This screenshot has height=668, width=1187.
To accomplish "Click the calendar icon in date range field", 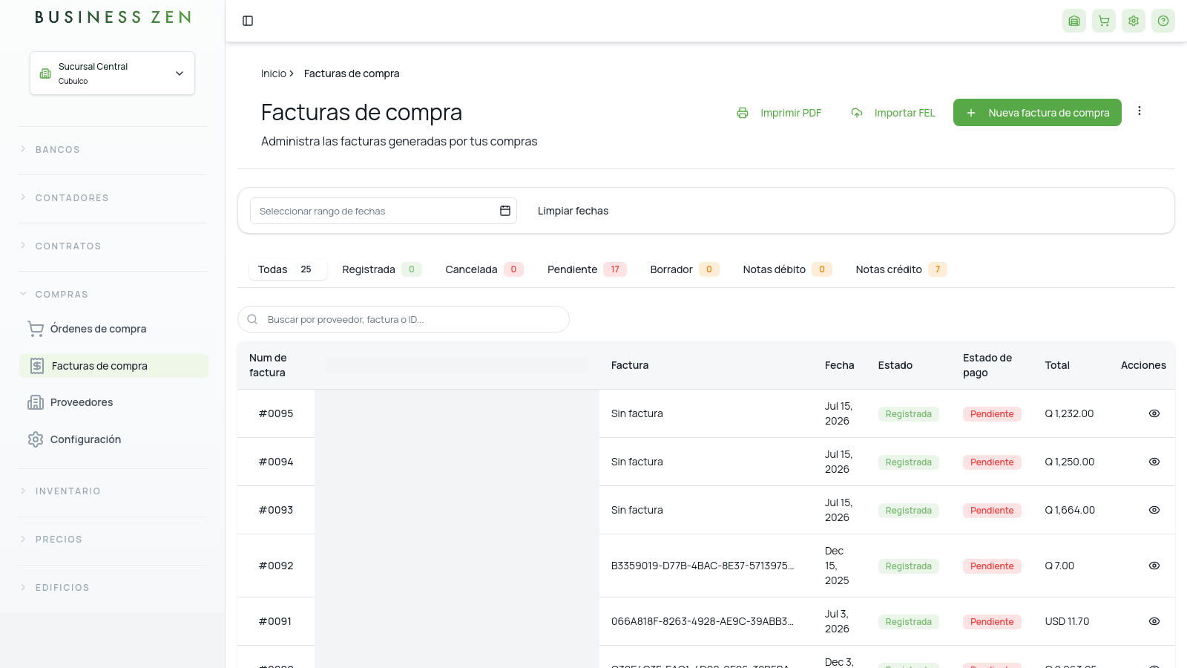I will coord(505,211).
